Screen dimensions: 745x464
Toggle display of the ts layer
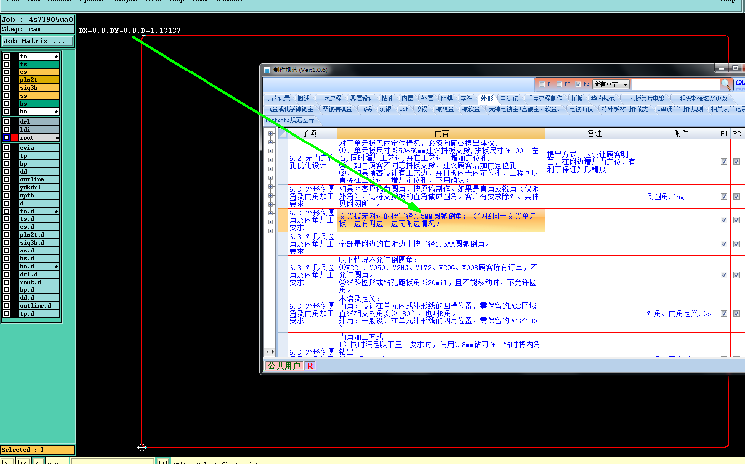pyautogui.click(x=7, y=64)
